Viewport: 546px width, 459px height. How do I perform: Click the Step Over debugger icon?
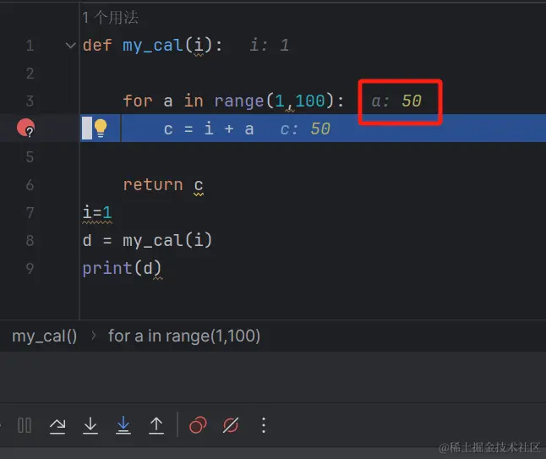(57, 425)
